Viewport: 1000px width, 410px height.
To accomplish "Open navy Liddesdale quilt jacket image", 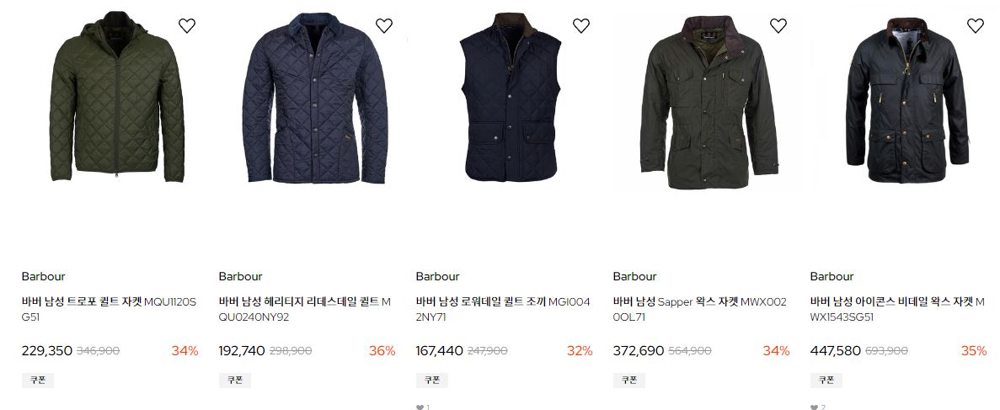I will [x=315, y=99].
